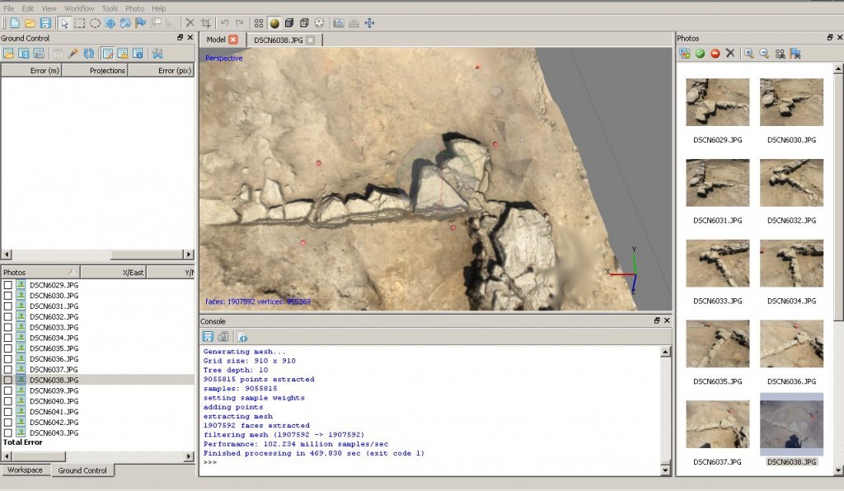Screen dimensions: 844x491
Task: Check the box next to DSCN6029.JPG
Action: [6, 283]
